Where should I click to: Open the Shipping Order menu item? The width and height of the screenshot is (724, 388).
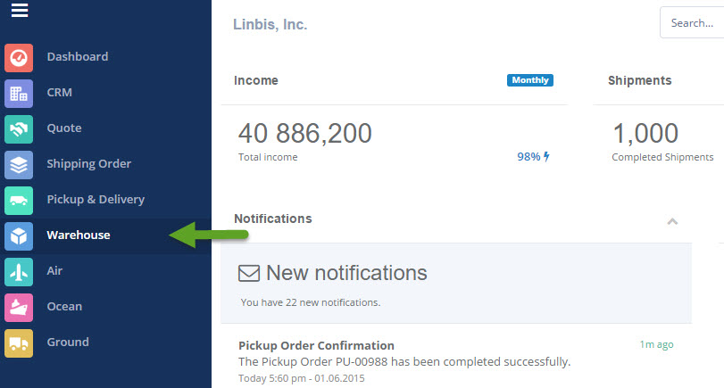105,164
